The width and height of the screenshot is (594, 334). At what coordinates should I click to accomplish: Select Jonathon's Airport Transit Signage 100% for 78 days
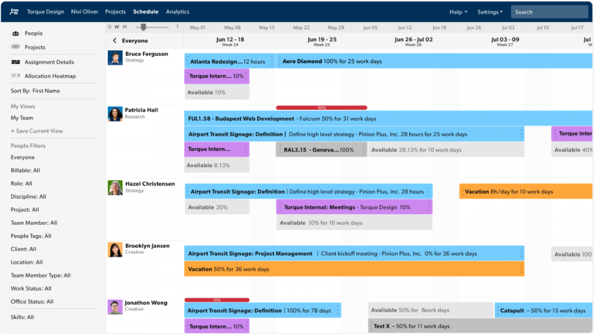263,310
